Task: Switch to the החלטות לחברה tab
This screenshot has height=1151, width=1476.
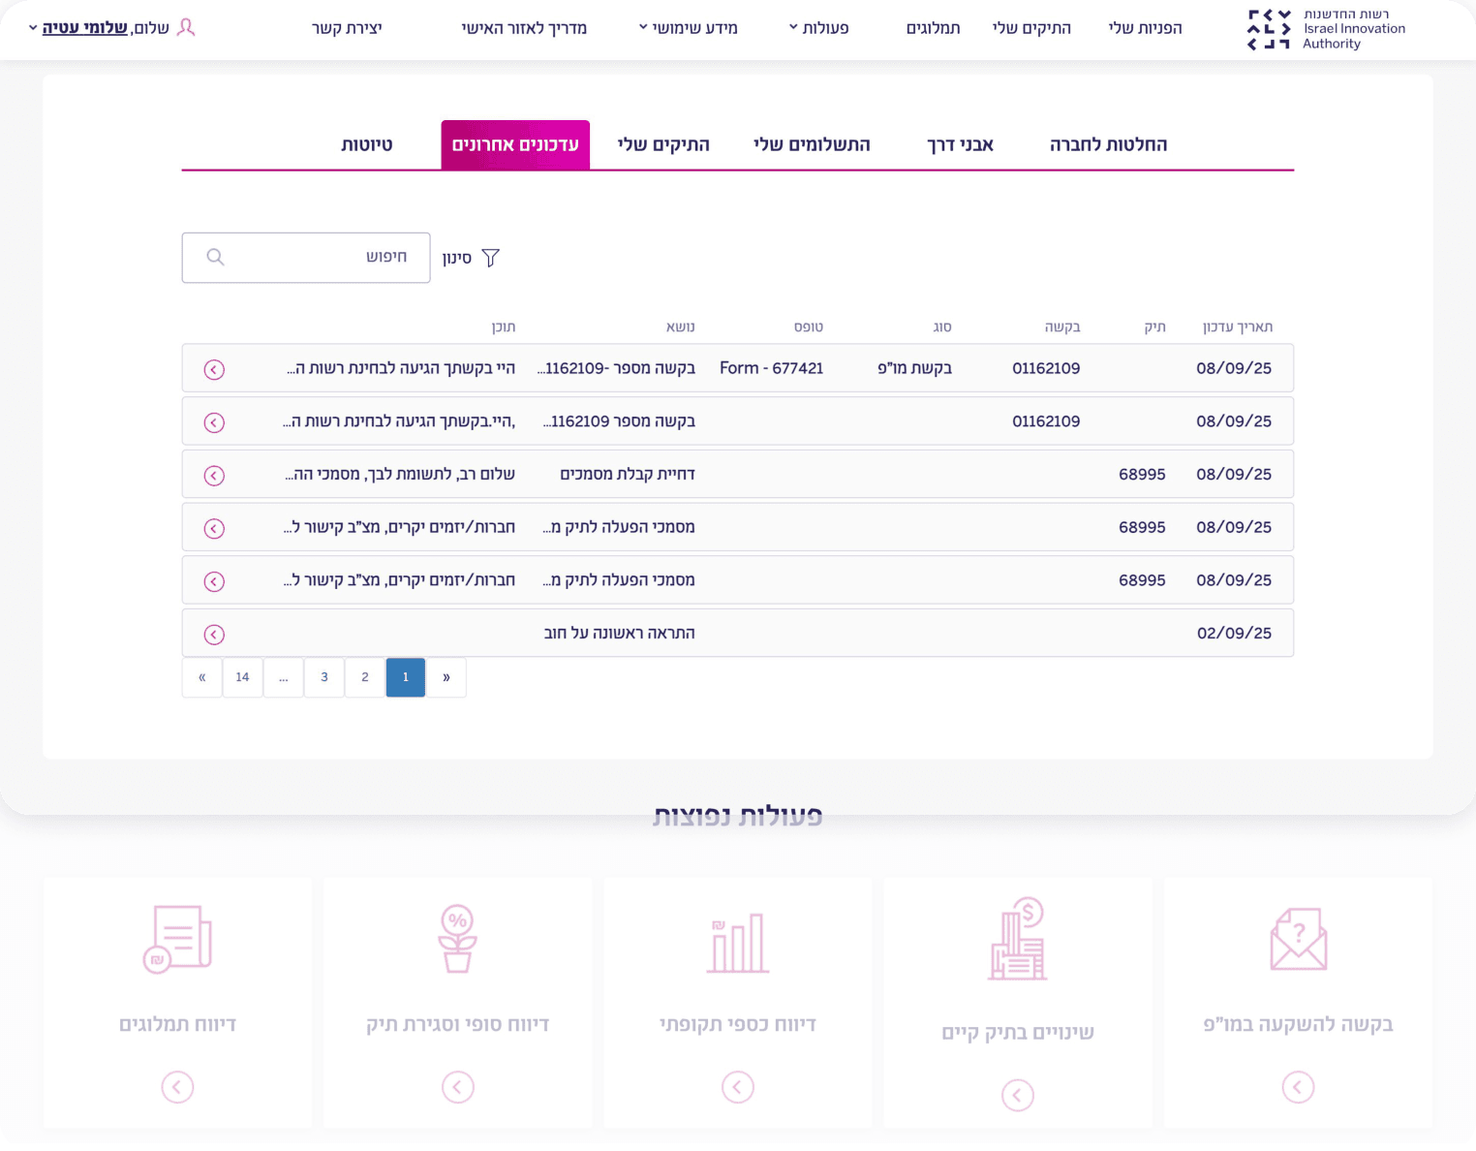Action: (1108, 144)
